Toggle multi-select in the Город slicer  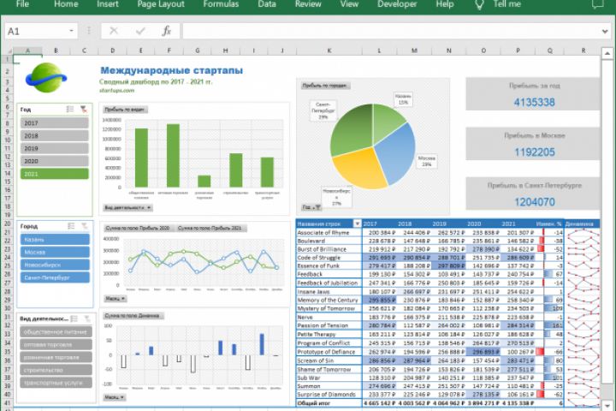(71, 226)
